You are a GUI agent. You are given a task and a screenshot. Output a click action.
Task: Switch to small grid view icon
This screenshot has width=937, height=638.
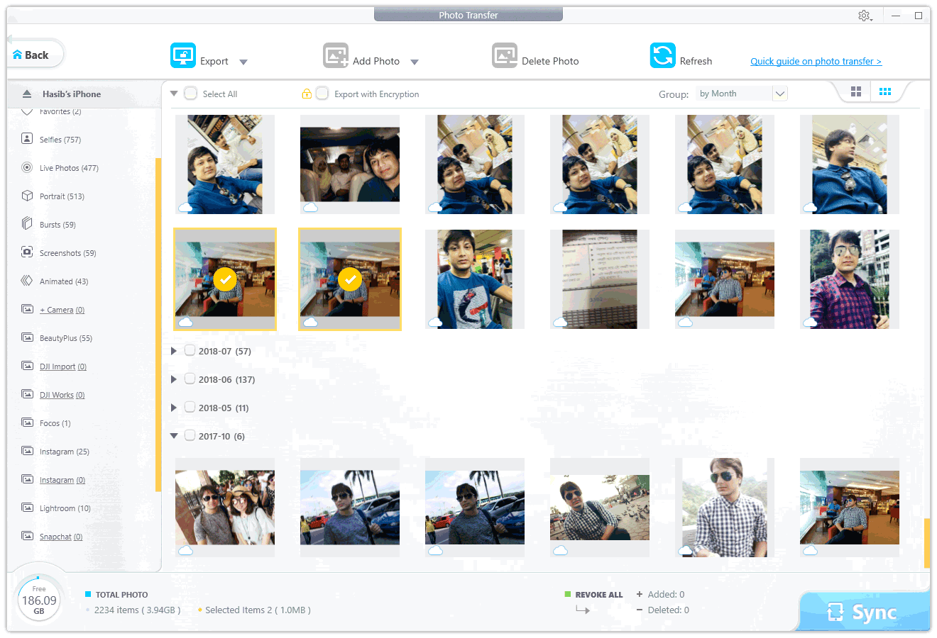[885, 91]
